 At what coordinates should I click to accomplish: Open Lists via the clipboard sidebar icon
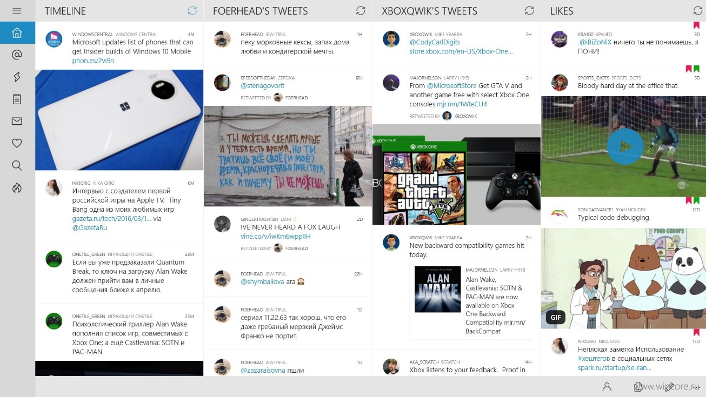[17, 99]
